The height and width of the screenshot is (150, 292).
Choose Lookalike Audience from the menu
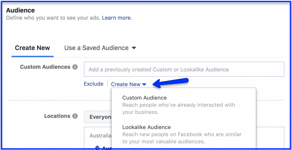[147, 127]
